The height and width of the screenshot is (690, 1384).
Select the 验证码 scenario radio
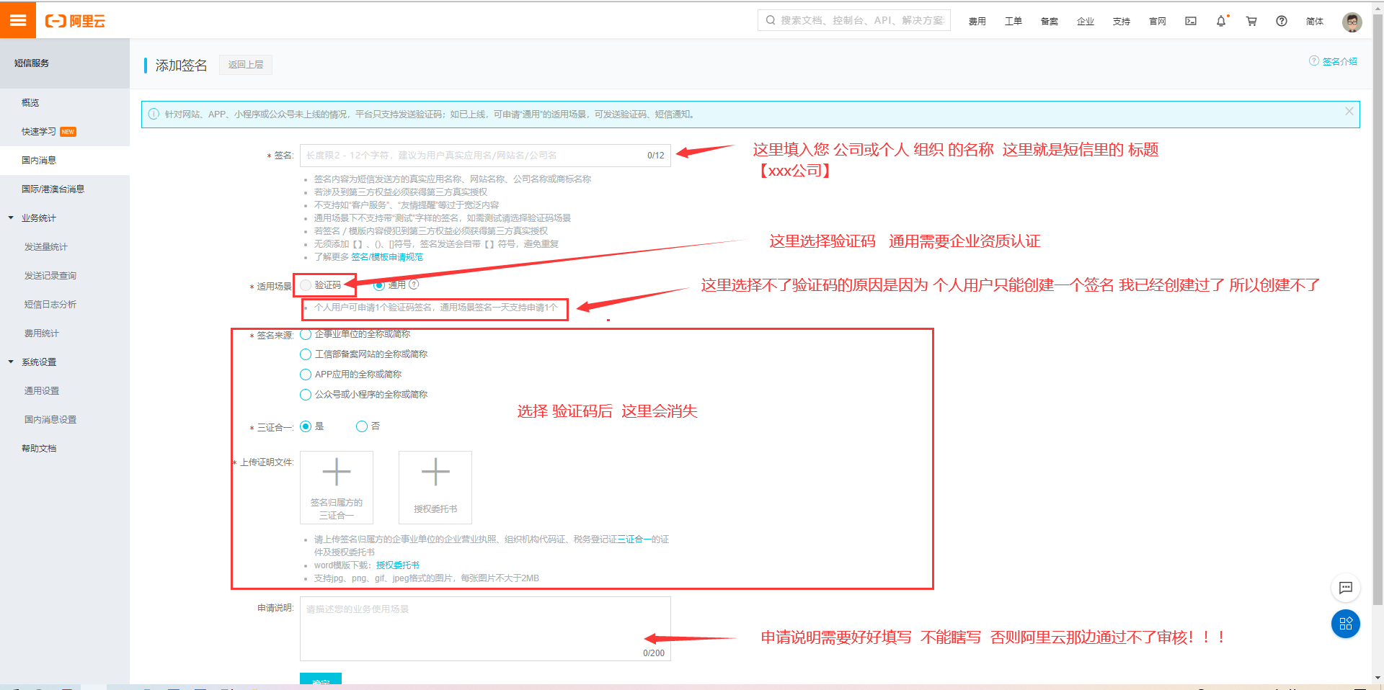[x=306, y=285]
